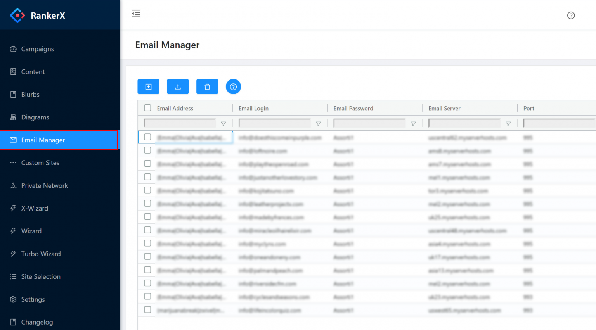Screen dimensions: 596x330
Task: Open the help icon in the top-right corner
Action: (571, 16)
